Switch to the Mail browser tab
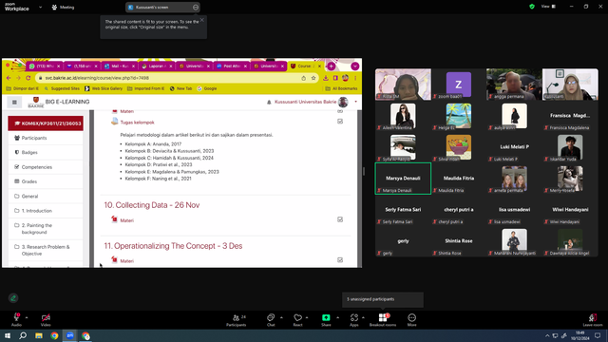Viewport: 608px width, 342px height. [119, 66]
